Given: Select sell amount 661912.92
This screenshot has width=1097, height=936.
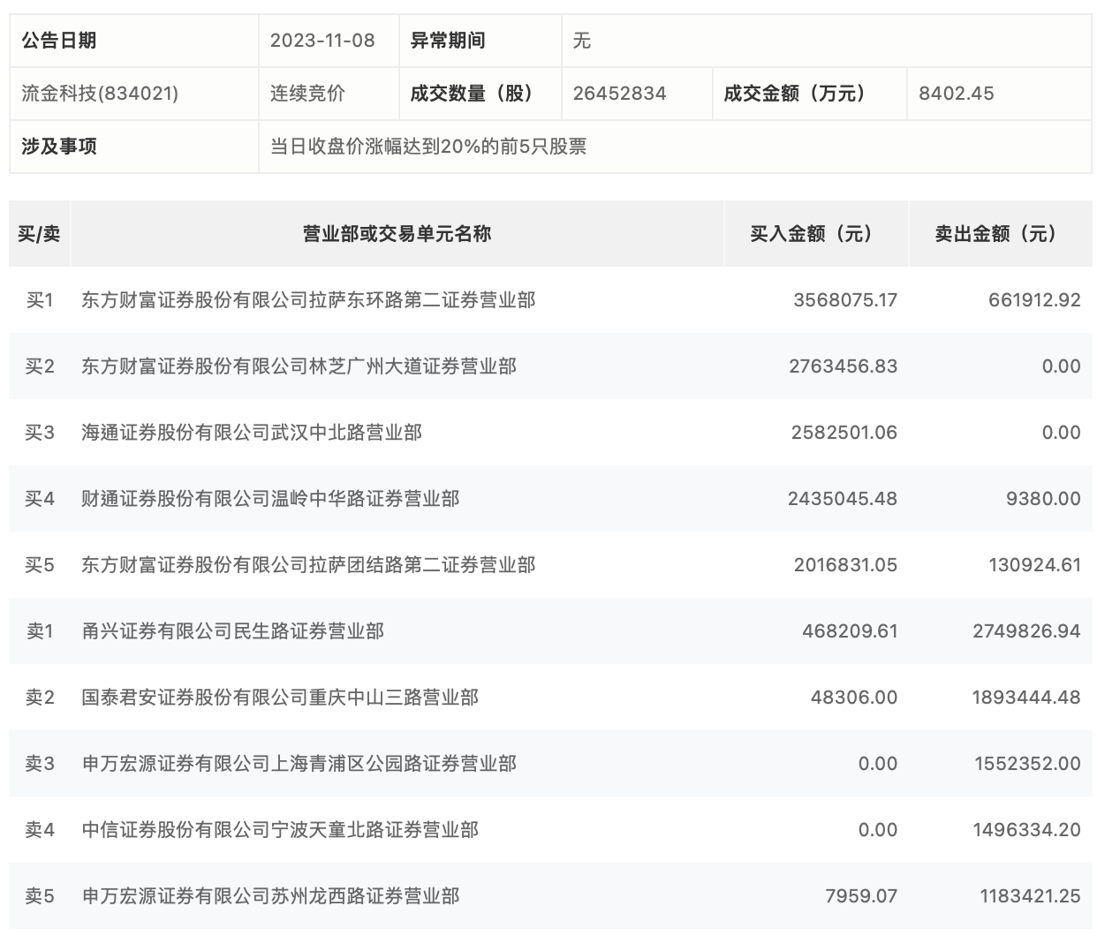Looking at the screenshot, I should coord(1034,300).
